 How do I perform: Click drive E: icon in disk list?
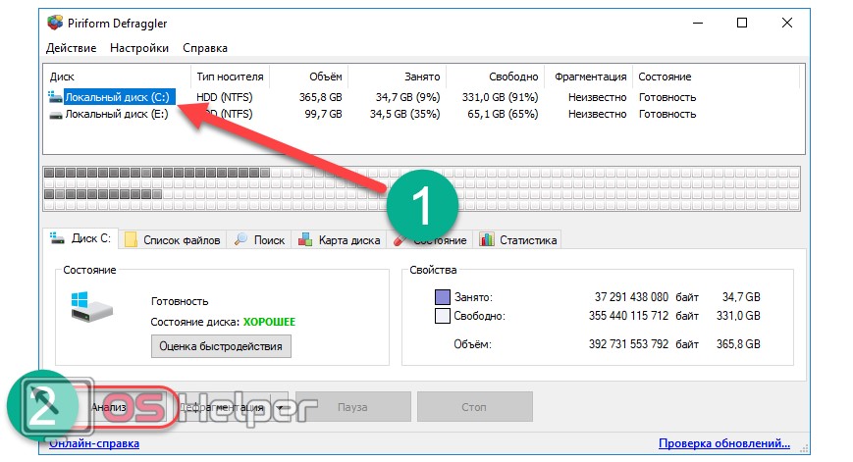pyautogui.click(x=55, y=115)
